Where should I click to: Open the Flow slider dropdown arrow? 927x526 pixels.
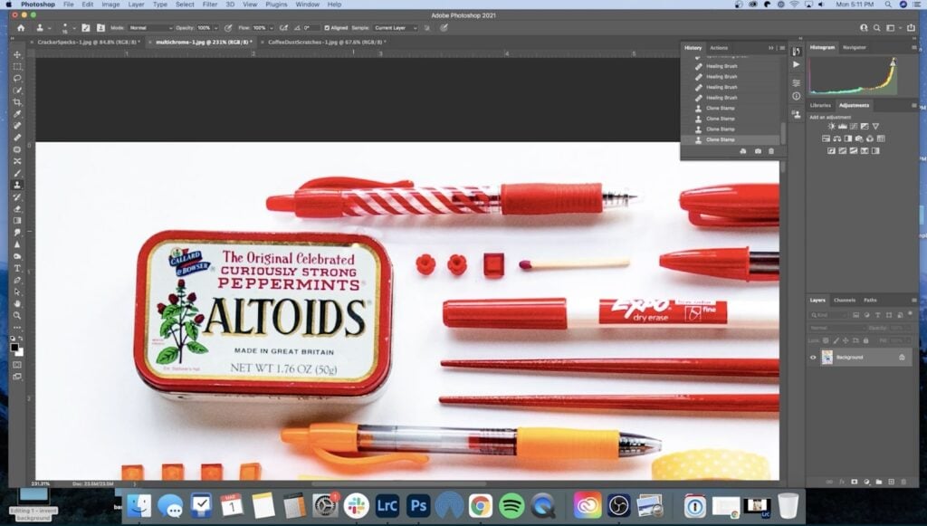272,28
